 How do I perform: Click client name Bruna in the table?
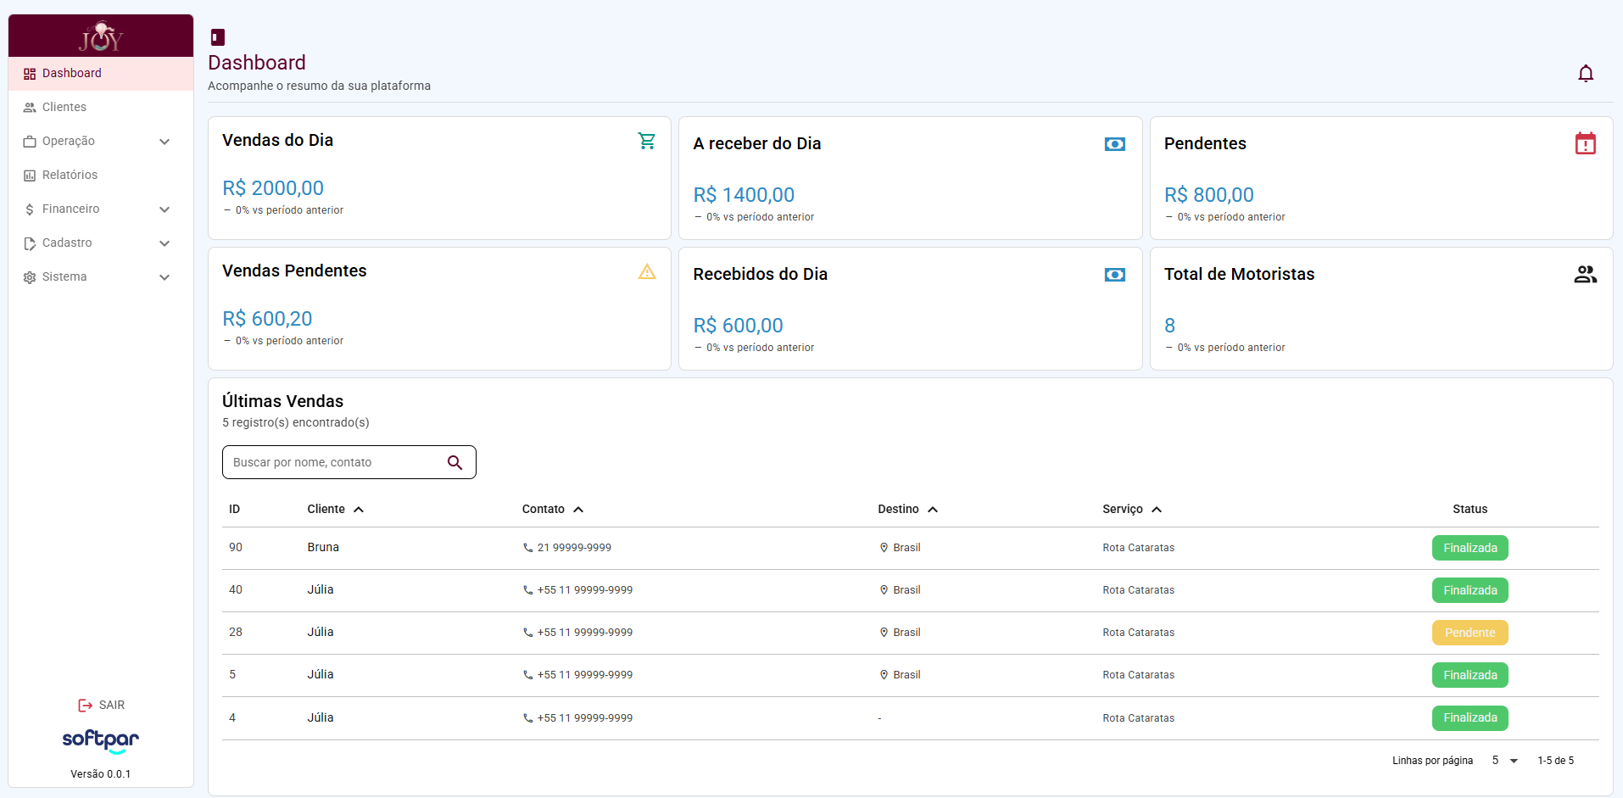coord(323,548)
